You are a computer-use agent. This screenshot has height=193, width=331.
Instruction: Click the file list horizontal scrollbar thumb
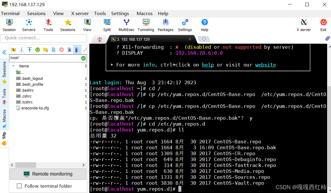25,165
